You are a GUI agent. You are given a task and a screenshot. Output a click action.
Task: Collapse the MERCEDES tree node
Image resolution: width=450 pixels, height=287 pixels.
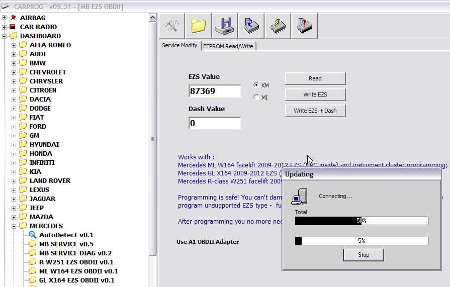pos(14,226)
